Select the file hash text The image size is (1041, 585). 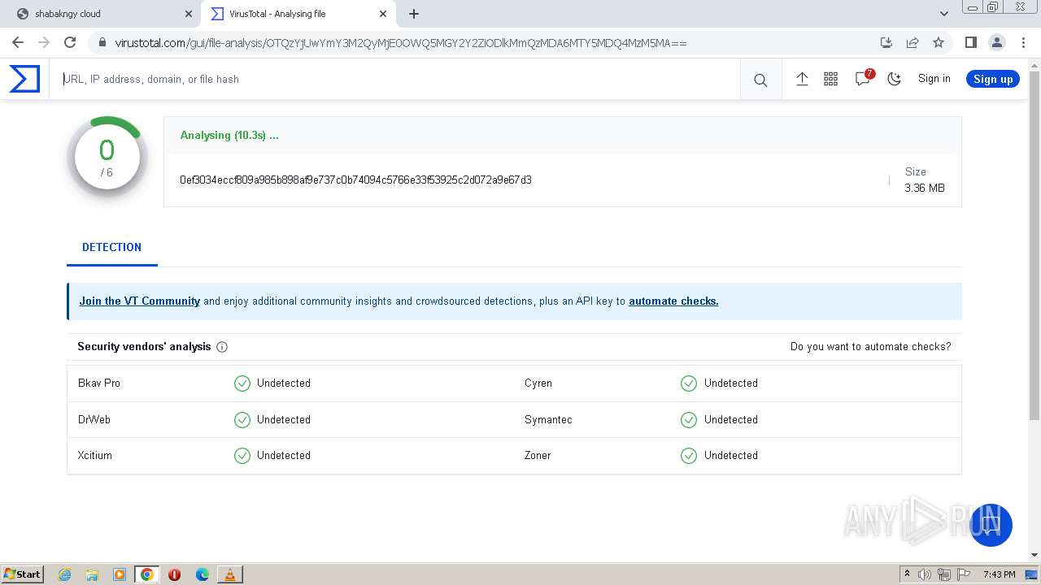tap(355, 180)
